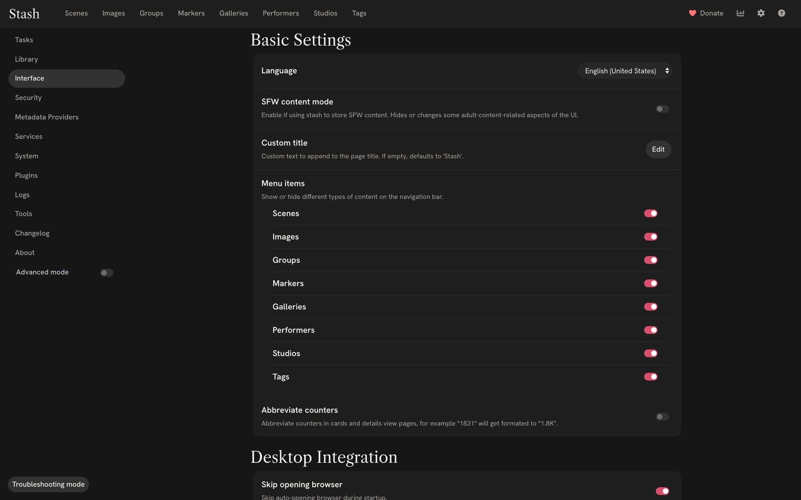Screen dimensions: 801x500
Task: Switch off the Studios menu item toggle
Action: point(651,353)
